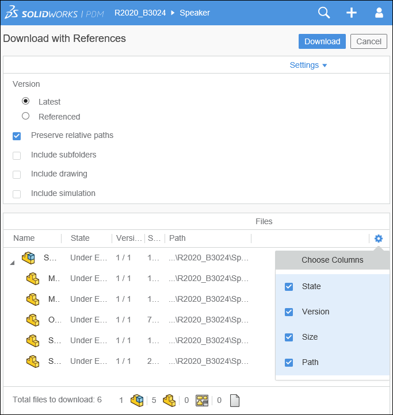Screen dimensions: 393x415
Task: Click the Path column header
Action: pos(177,238)
